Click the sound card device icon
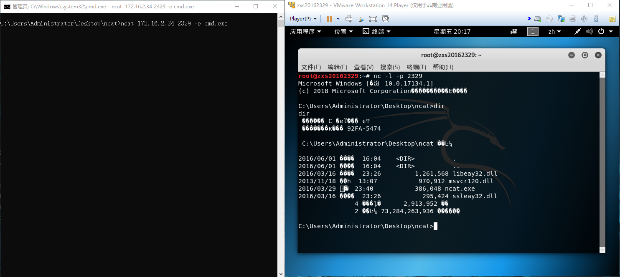The height and width of the screenshot is (277, 620). tap(584, 19)
